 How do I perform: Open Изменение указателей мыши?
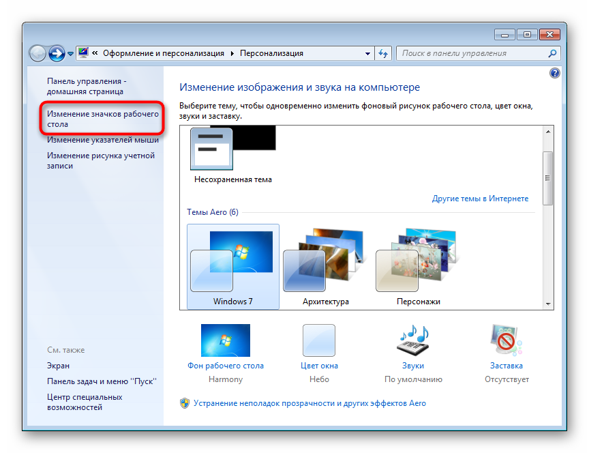[x=102, y=139]
